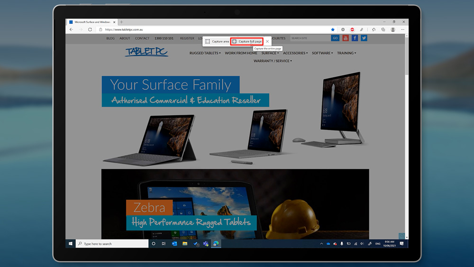Expand the Surface menu
The image size is (474, 267).
270,53
